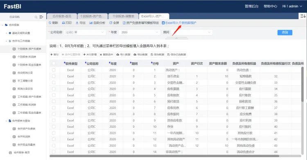The width and height of the screenshot is (307, 160).
Task: Check the checkbox for row 行号 6 预付款项
Action: (x=54, y=101)
